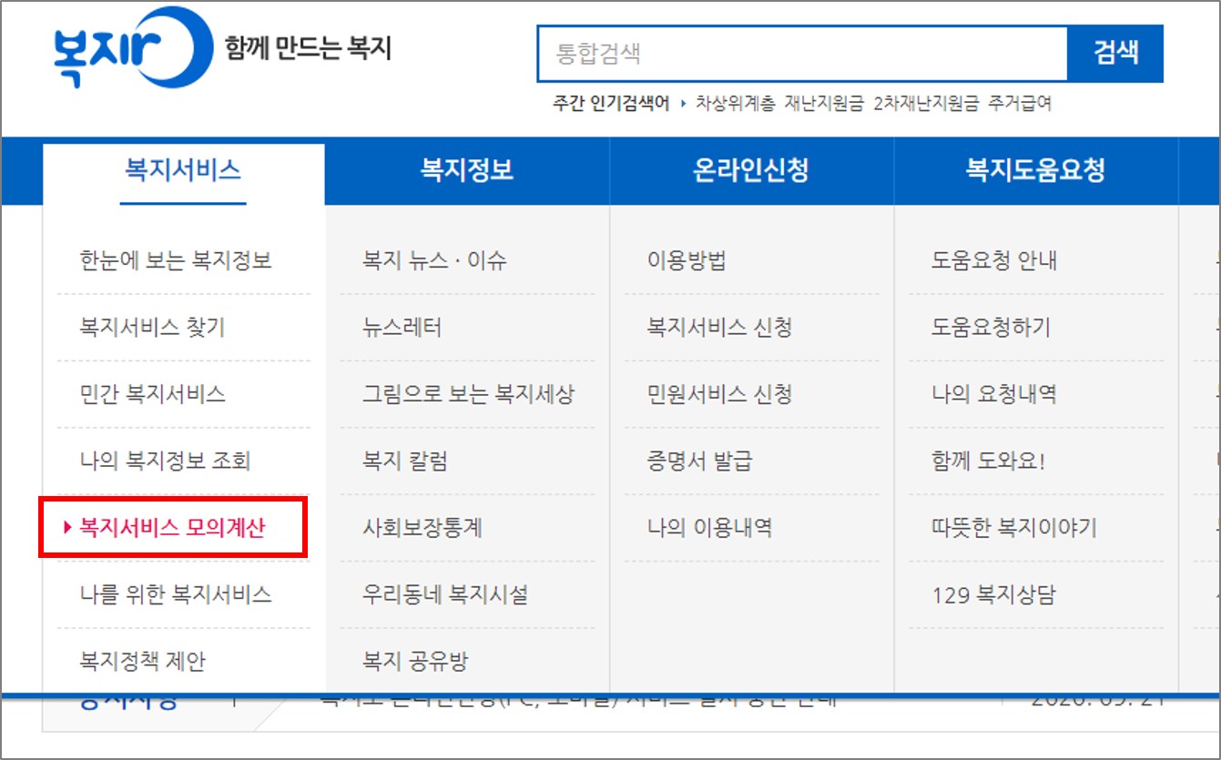Open popular keyword 재난지원금

825,104
